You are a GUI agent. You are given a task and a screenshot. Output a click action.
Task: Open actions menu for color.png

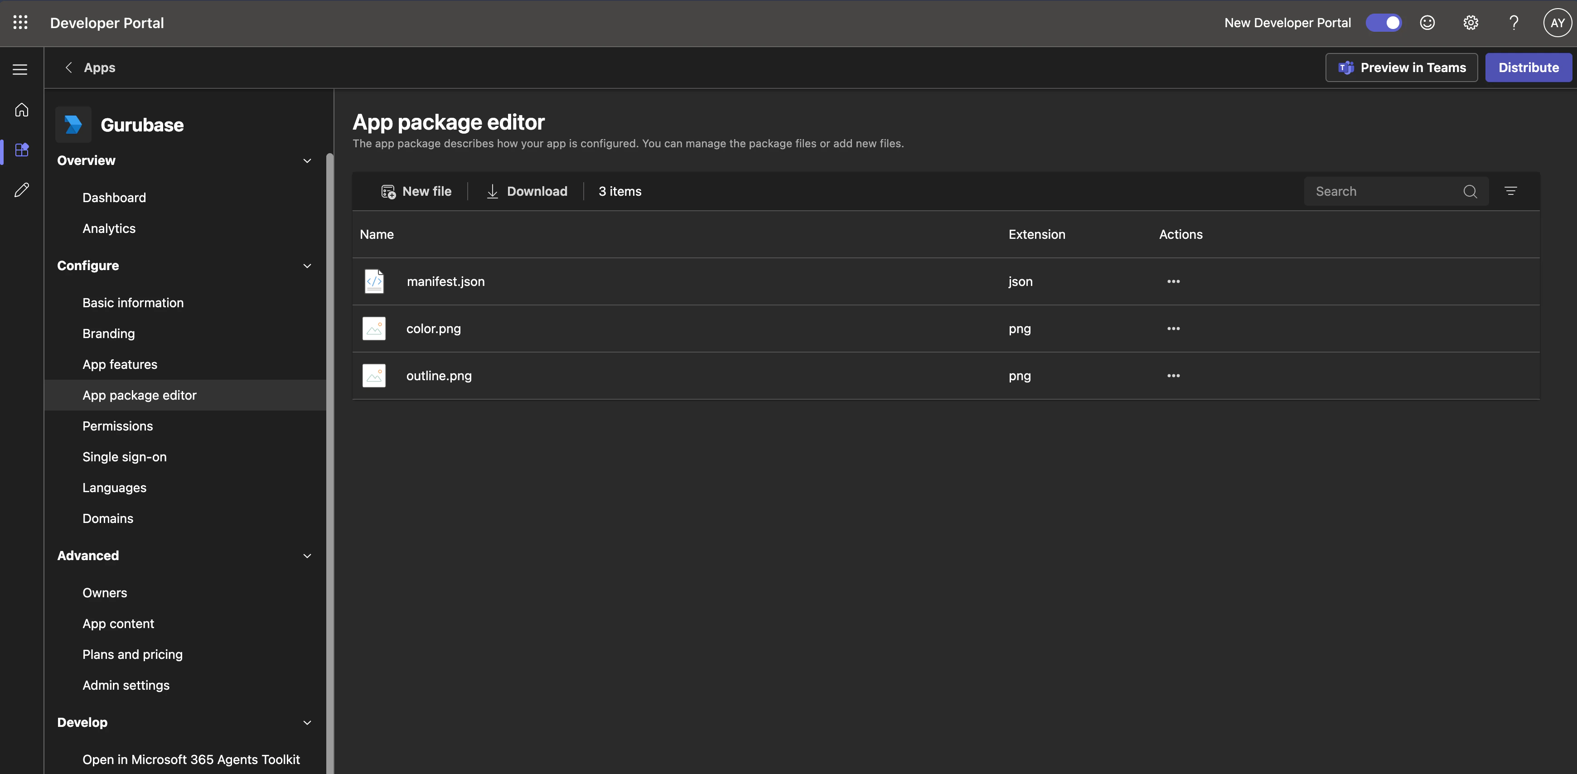pos(1173,329)
